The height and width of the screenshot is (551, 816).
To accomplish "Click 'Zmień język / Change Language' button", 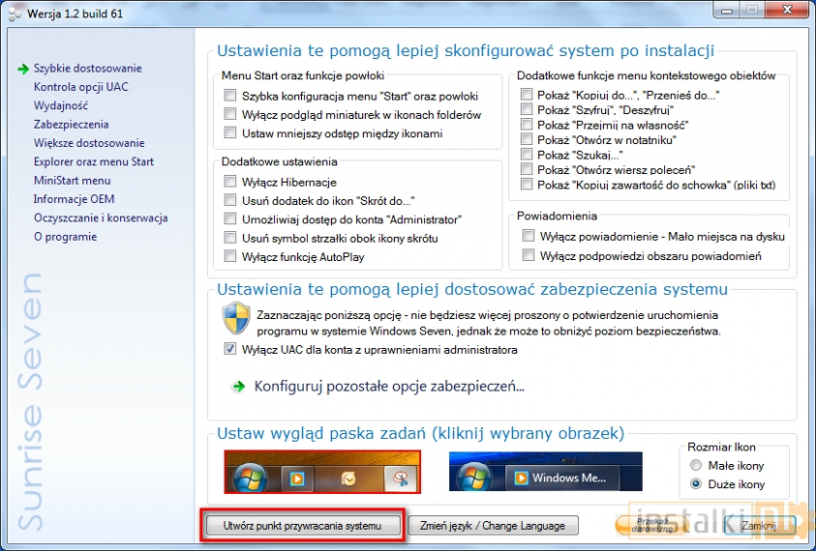I will tap(493, 526).
